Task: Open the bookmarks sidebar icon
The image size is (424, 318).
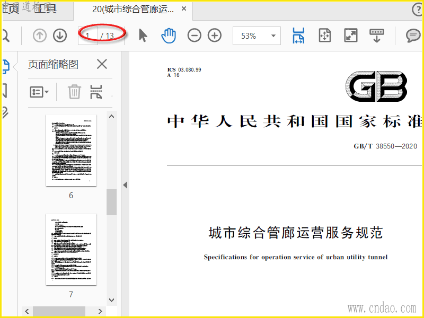Action: [5, 90]
